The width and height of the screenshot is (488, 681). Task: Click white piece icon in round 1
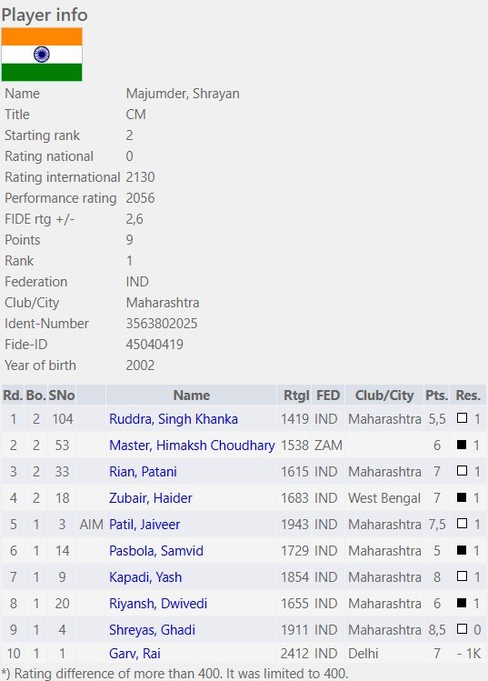point(462,418)
